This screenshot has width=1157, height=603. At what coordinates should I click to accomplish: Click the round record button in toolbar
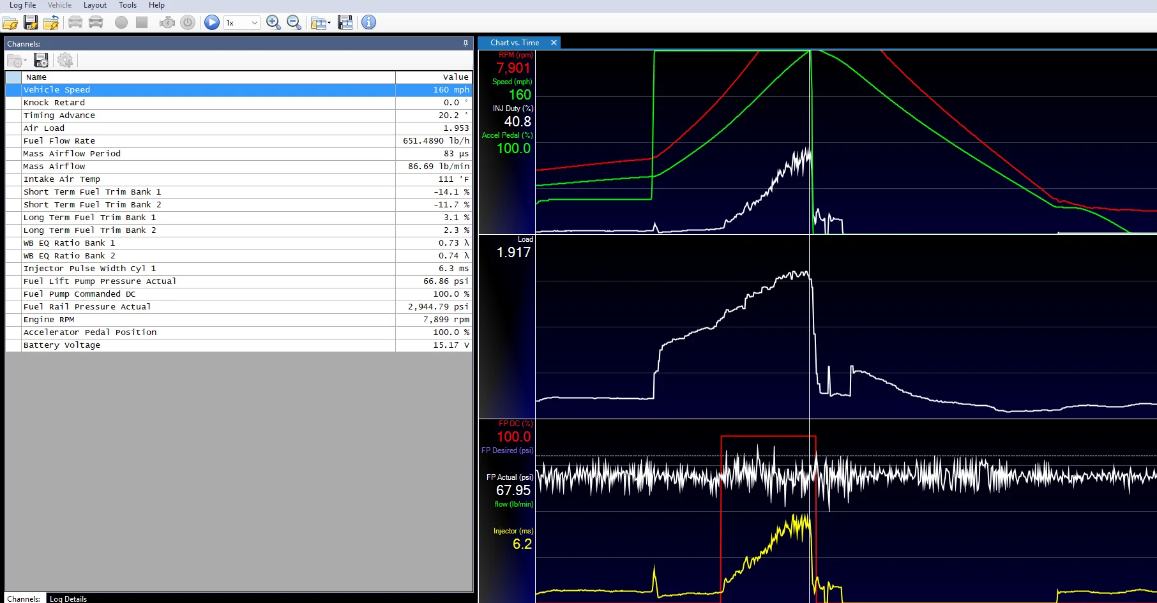121,22
